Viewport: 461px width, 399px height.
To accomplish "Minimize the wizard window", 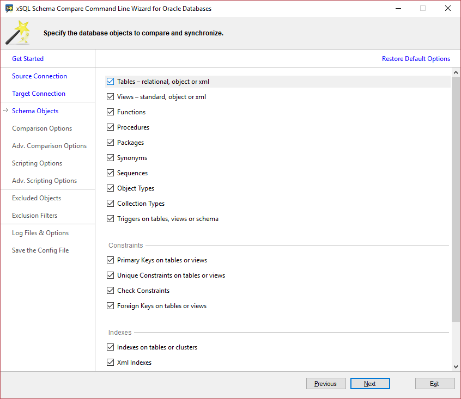I will (398, 8).
